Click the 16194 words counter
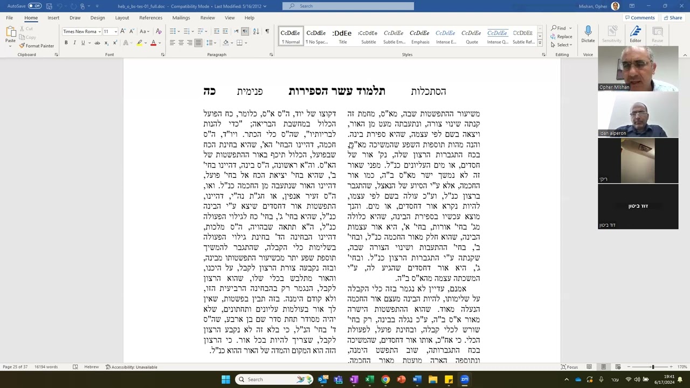 46,367
